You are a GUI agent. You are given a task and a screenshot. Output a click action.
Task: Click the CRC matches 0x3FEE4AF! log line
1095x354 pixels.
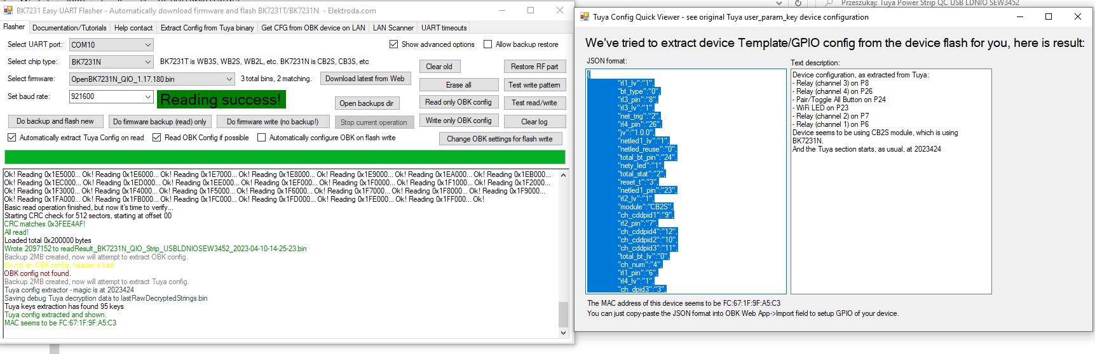pos(44,224)
